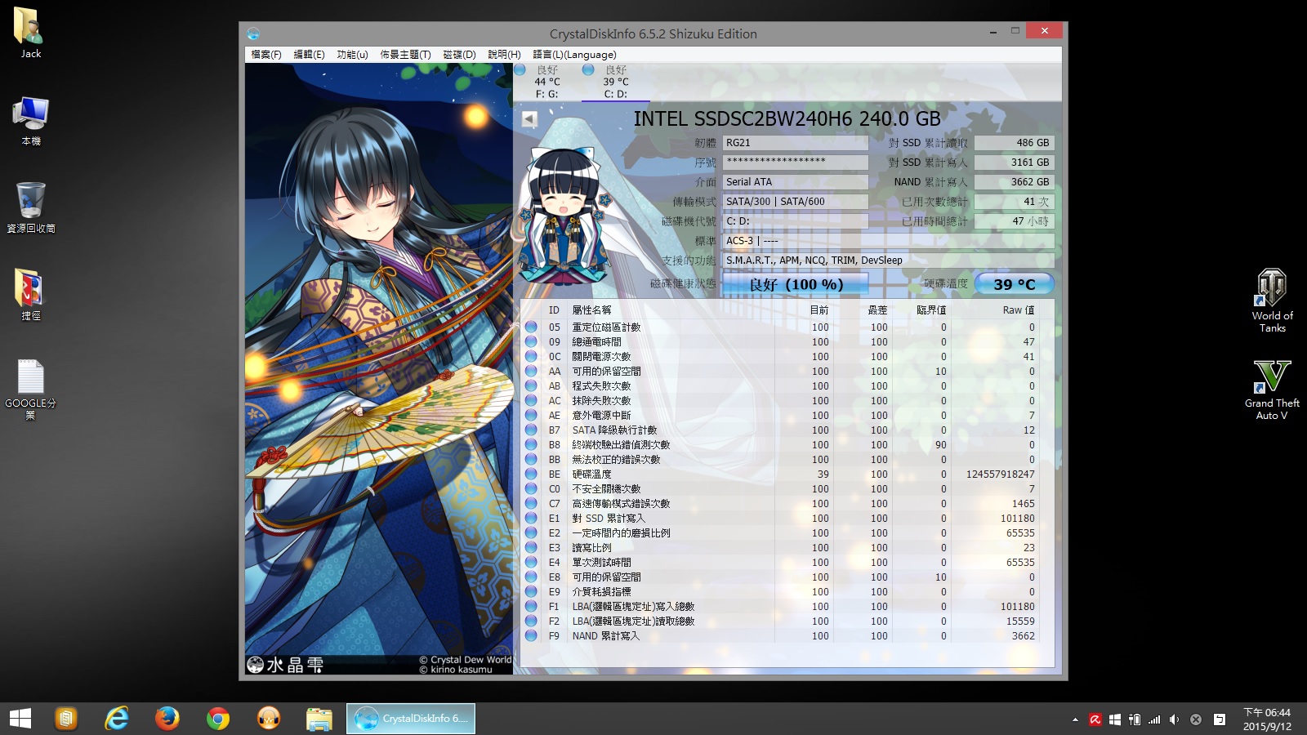Click power on count 41 次 value
The height and width of the screenshot is (735, 1307).
click(x=1014, y=202)
